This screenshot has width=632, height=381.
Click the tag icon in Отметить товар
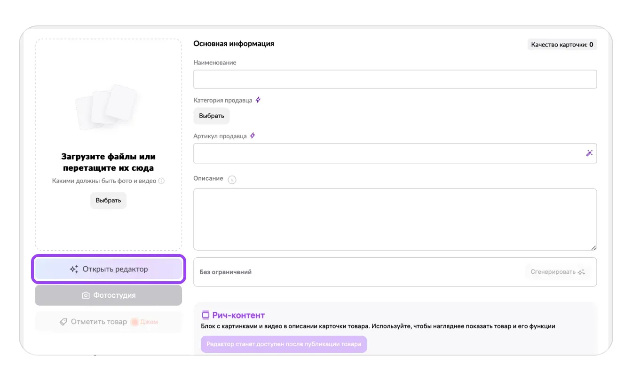(x=63, y=322)
